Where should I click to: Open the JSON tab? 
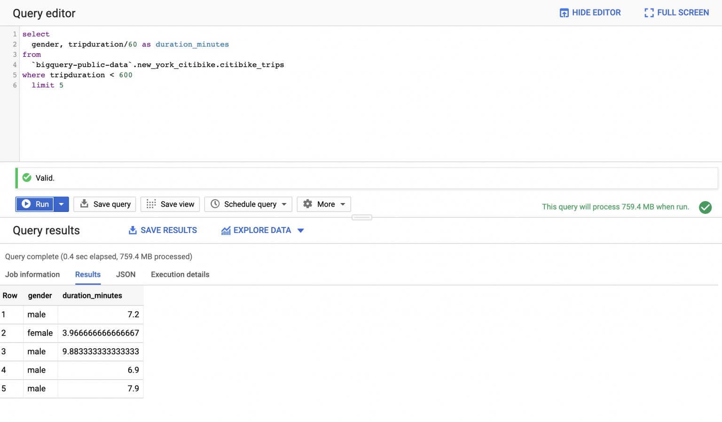(126, 274)
